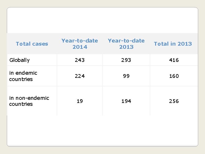Image resolution: width=205 pixels, height=154 pixels.
Task: Click the slide's bottom border line
Action: point(102,146)
